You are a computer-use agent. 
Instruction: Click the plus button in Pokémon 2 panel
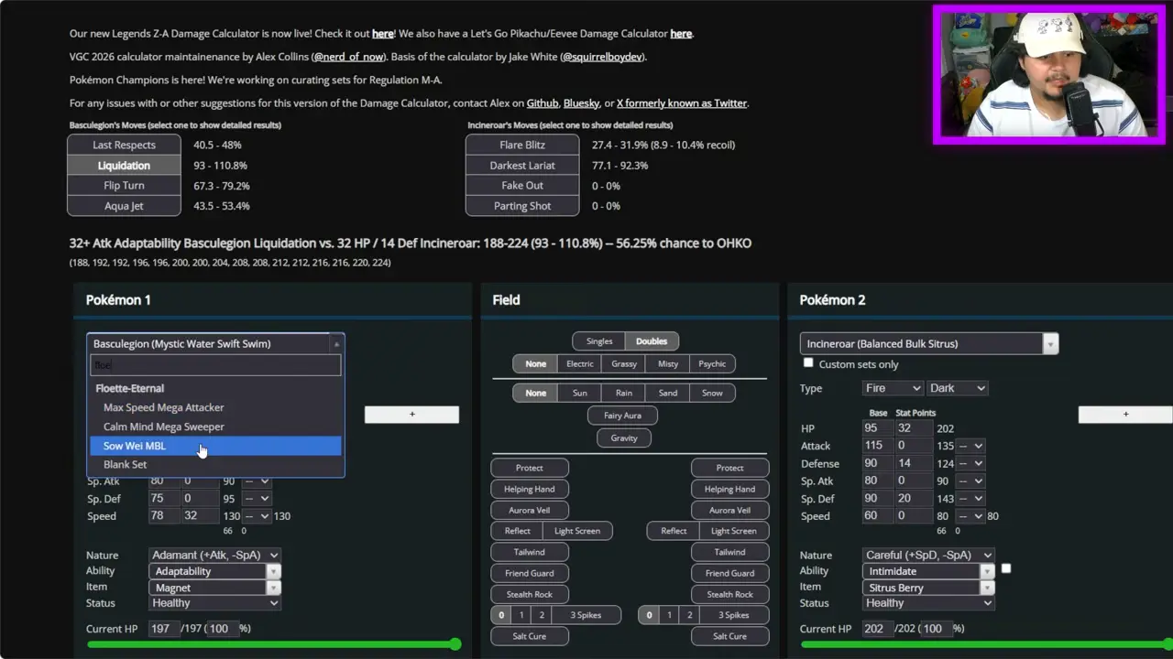coord(1125,415)
